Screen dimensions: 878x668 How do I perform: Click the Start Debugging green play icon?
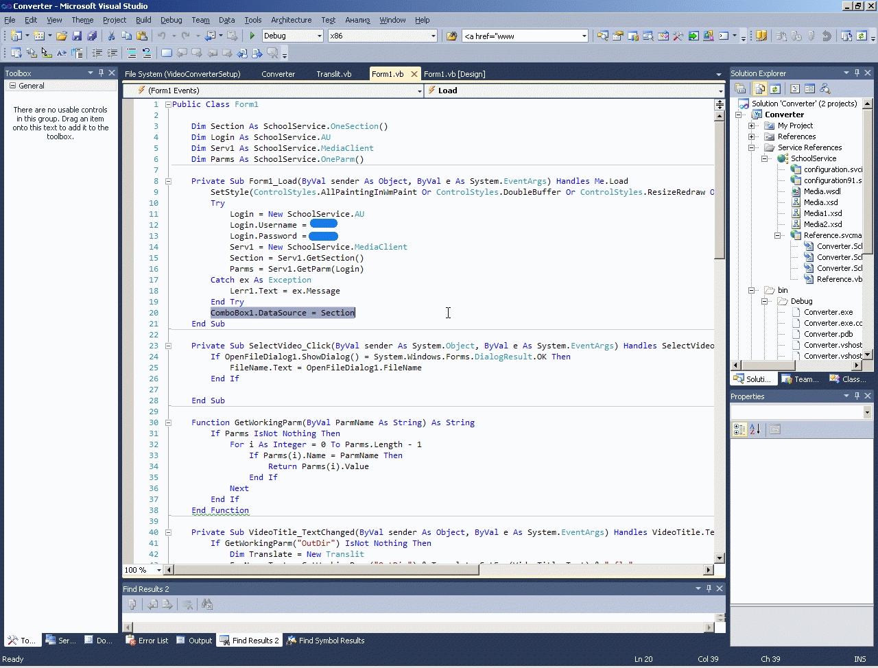252,36
